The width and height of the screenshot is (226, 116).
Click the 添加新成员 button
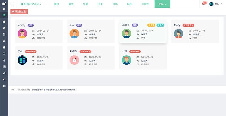point(19,12)
